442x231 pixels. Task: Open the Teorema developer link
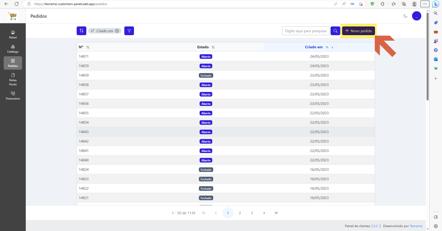416,226
